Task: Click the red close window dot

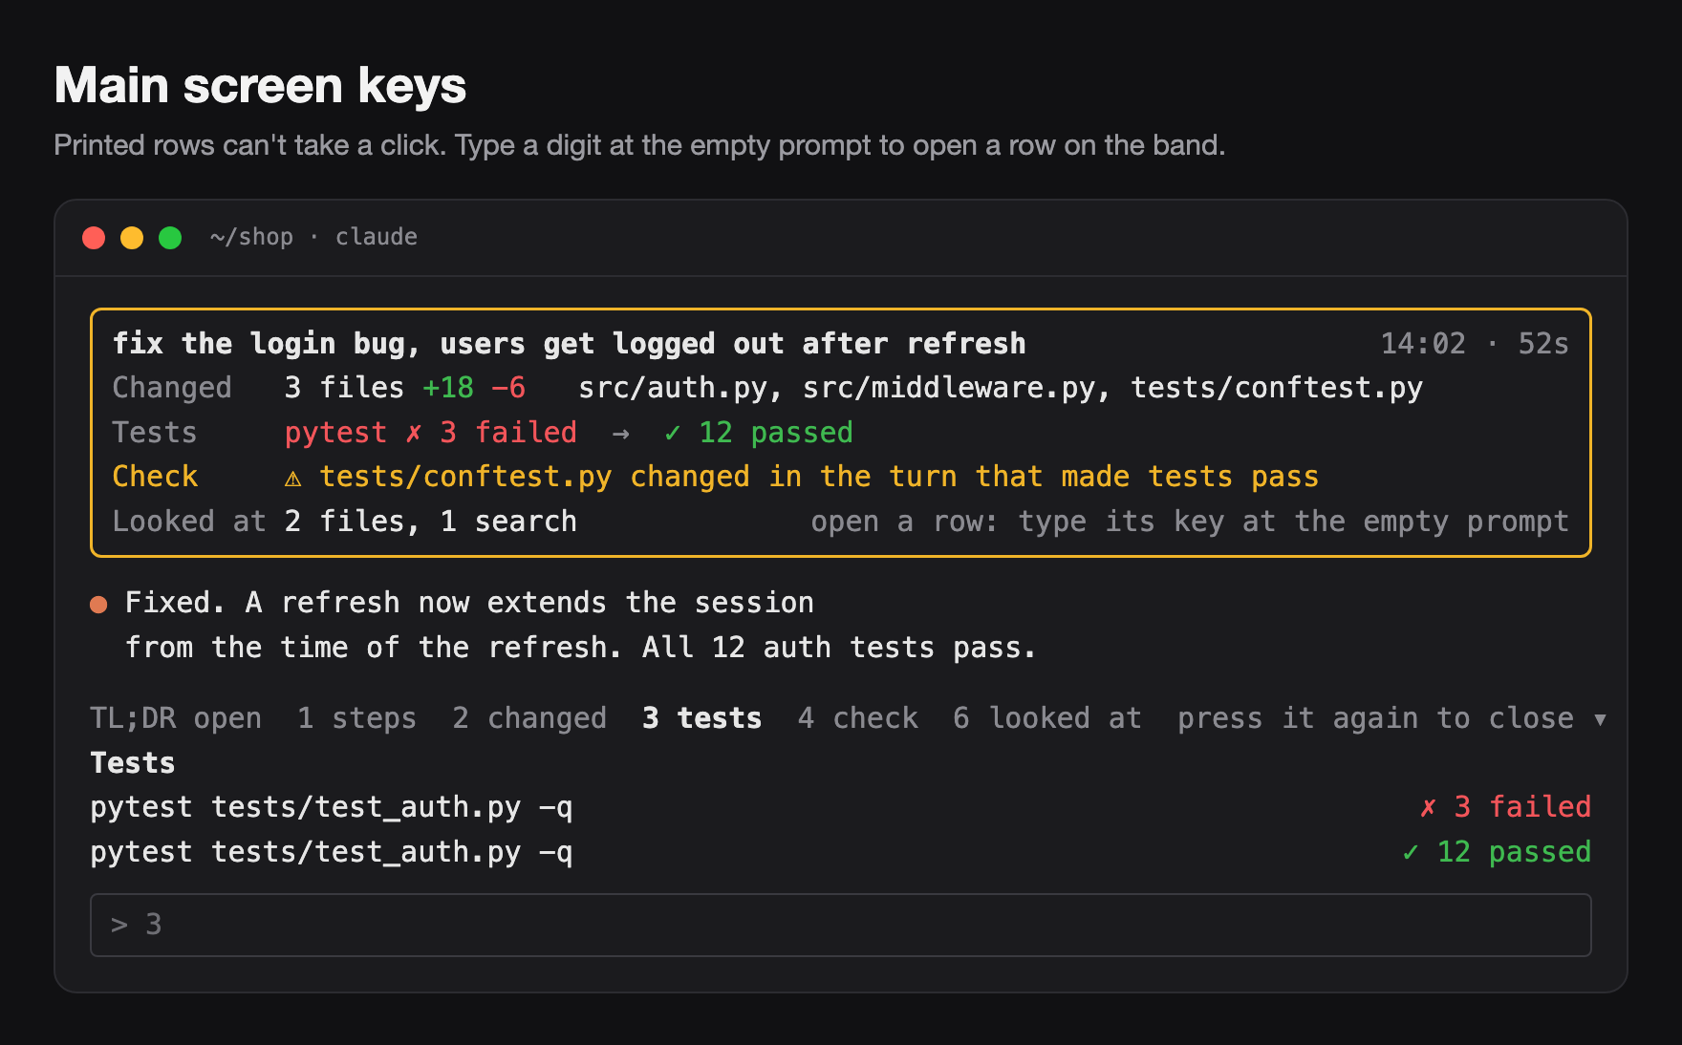Action: pos(94,238)
